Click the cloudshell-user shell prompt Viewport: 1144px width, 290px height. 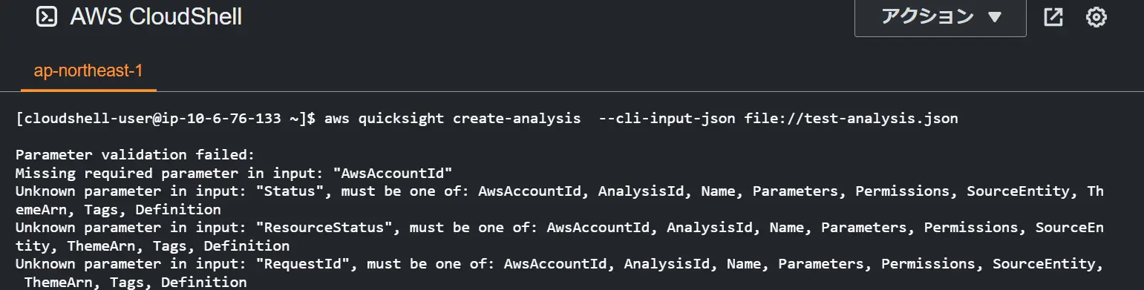point(166,119)
